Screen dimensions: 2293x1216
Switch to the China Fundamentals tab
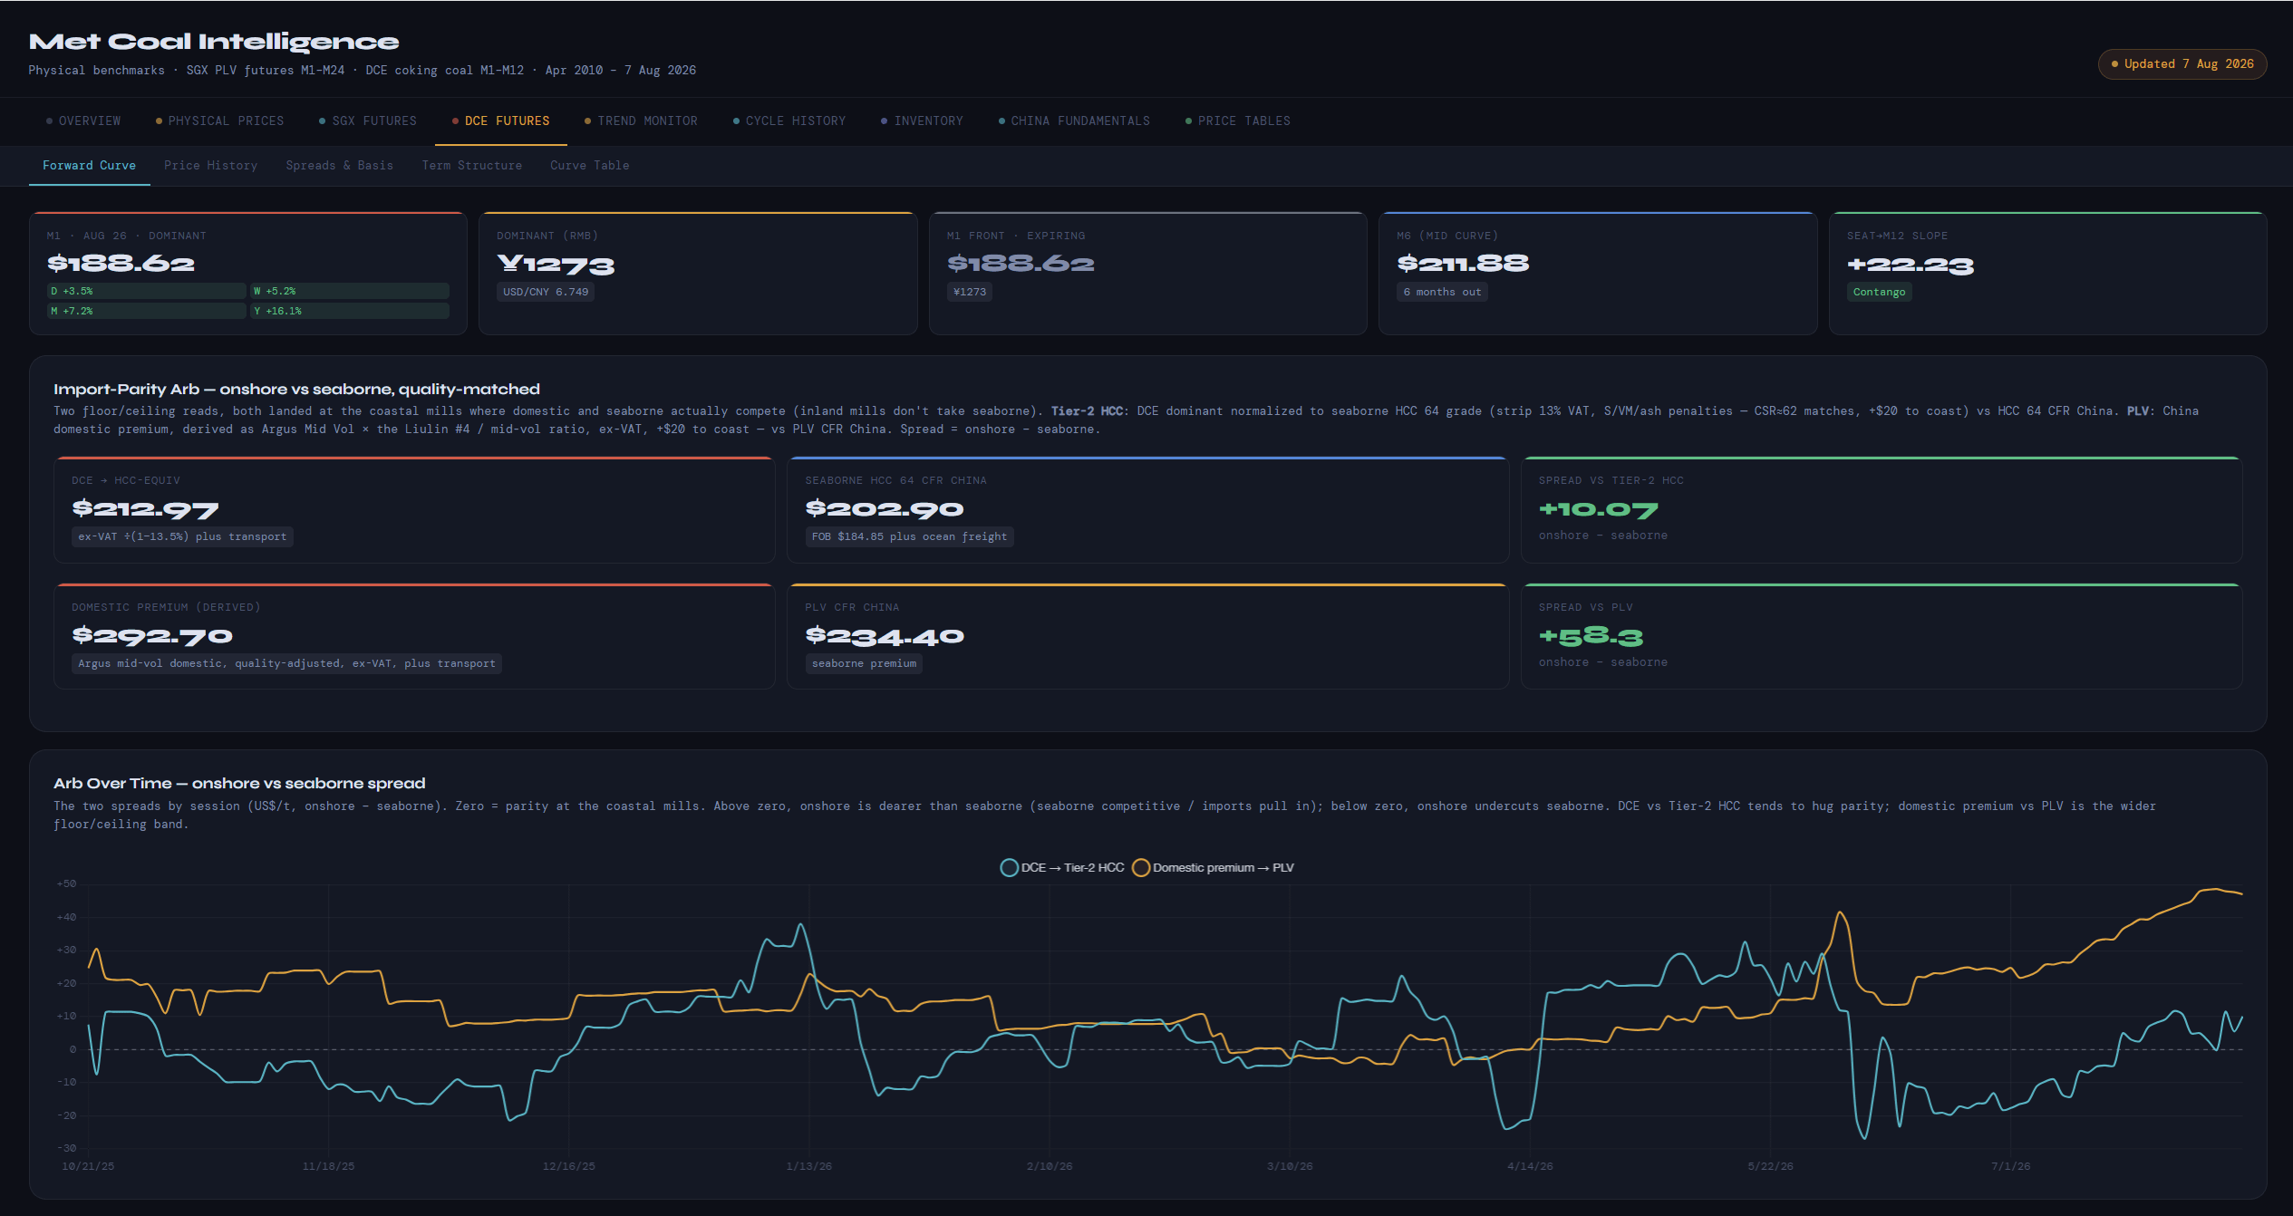[x=1074, y=121]
